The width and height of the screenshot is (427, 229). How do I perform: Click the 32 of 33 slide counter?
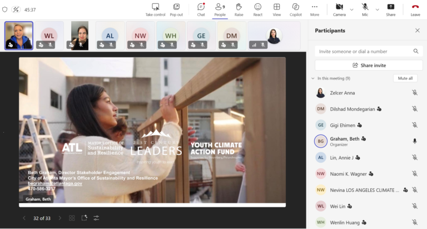[42, 218]
